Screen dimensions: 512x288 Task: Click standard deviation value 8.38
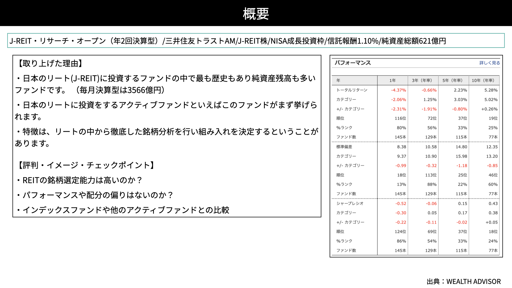(402, 147)
